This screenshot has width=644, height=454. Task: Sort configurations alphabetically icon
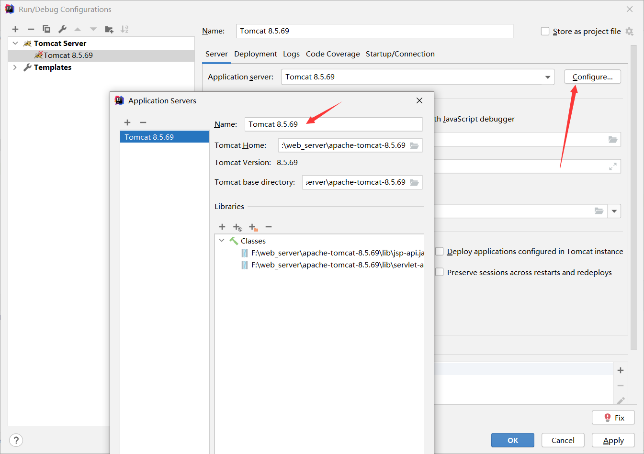coord(124,29)
